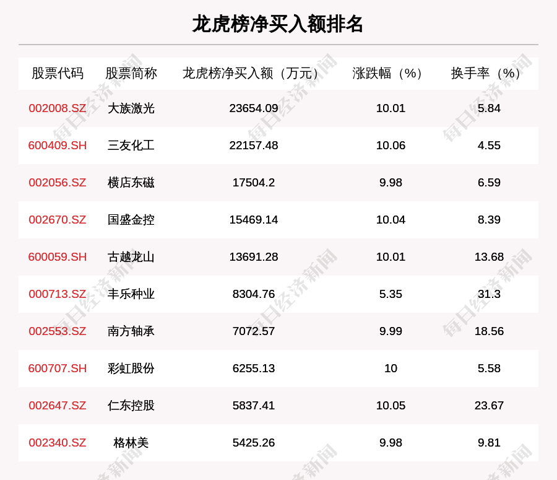The width and height of the screenshot is (557, 480).
Task: Select stock name 彩虹股份
Action: pyautogui.click(x=131, y=369)
